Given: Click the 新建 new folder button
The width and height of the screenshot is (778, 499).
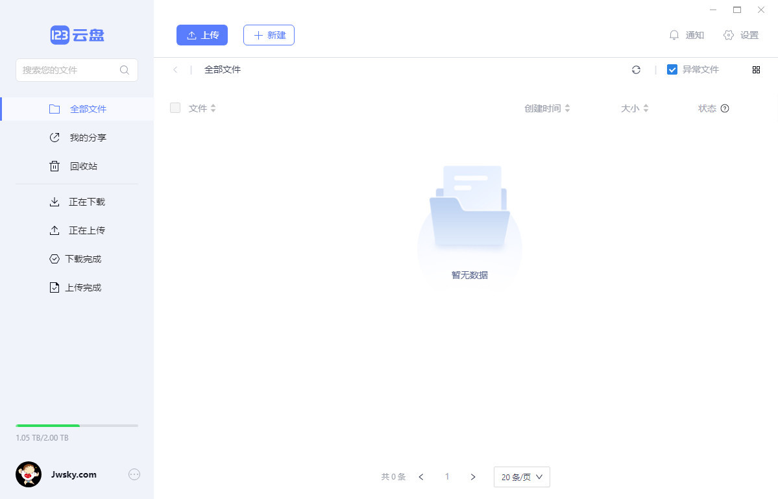Looking at the screenshot, I should (269, 35).
